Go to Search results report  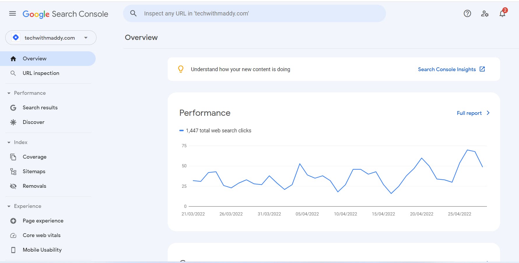coord(48,108)
